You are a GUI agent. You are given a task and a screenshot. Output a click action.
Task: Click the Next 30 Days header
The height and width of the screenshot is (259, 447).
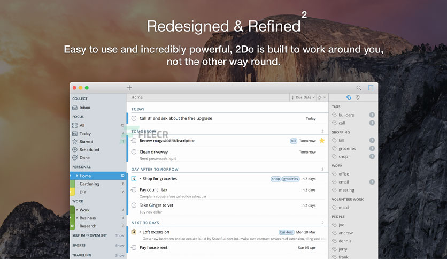145,223
